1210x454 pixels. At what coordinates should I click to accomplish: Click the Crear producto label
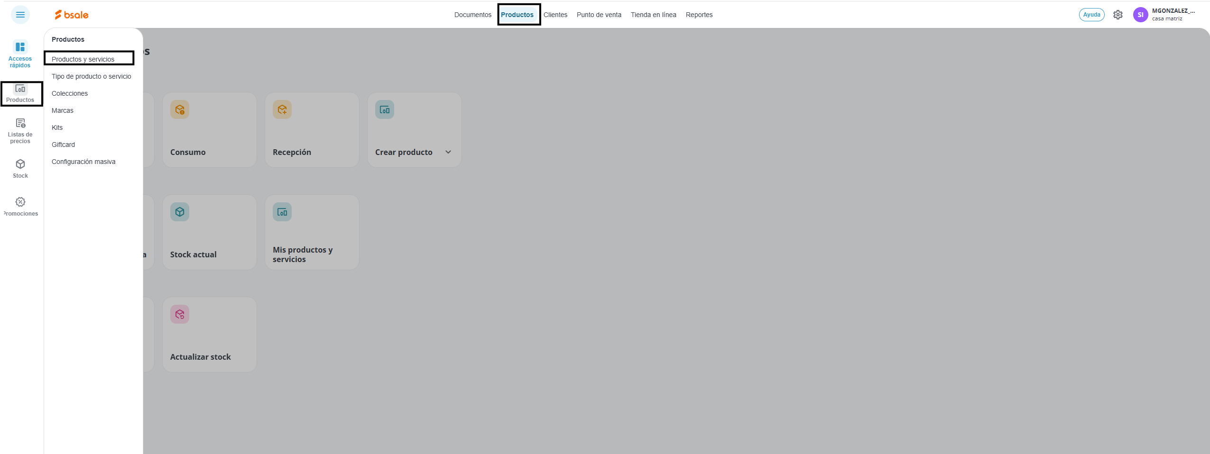click(404, 152)
